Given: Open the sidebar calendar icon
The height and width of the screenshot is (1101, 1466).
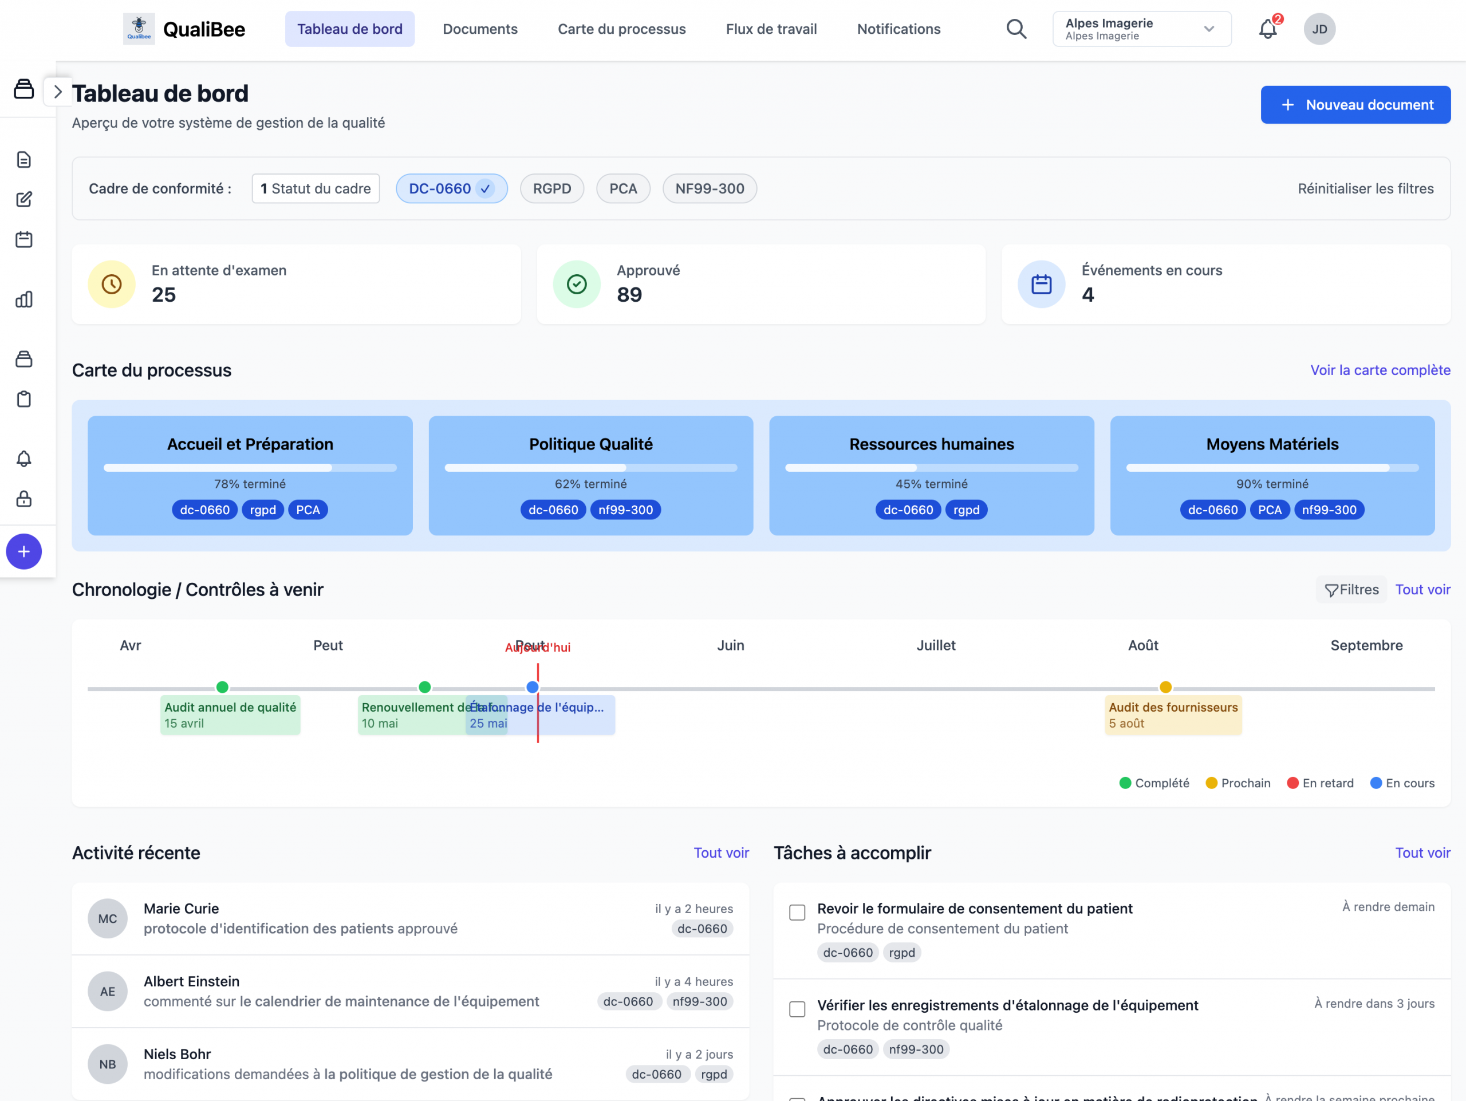Looking at the screenshot, I should coord(24,239).
